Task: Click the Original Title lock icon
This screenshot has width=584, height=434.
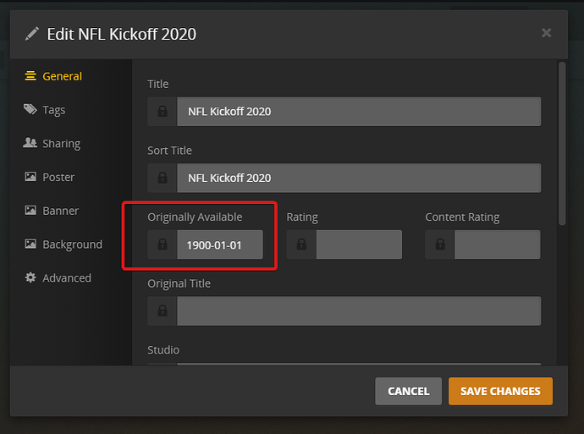Action: coord(163,310)
